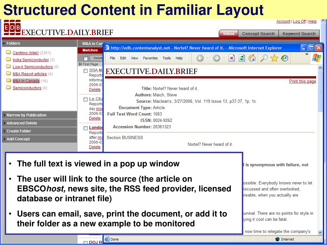Switch to the Keyword Search tab
327x245 pixels.
tap(299, 33)
